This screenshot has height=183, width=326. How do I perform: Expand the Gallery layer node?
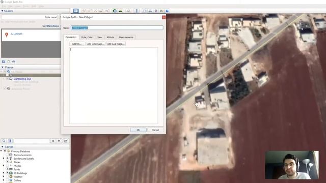4,180
